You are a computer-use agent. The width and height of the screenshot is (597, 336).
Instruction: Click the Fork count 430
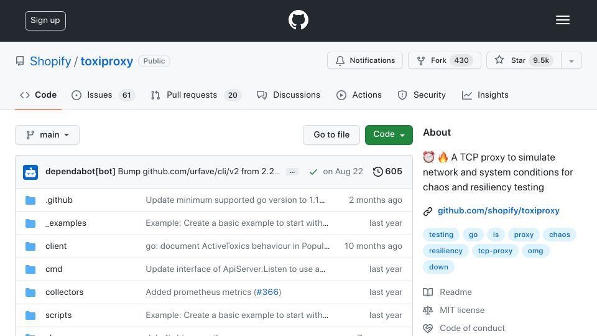click(461, 60)
